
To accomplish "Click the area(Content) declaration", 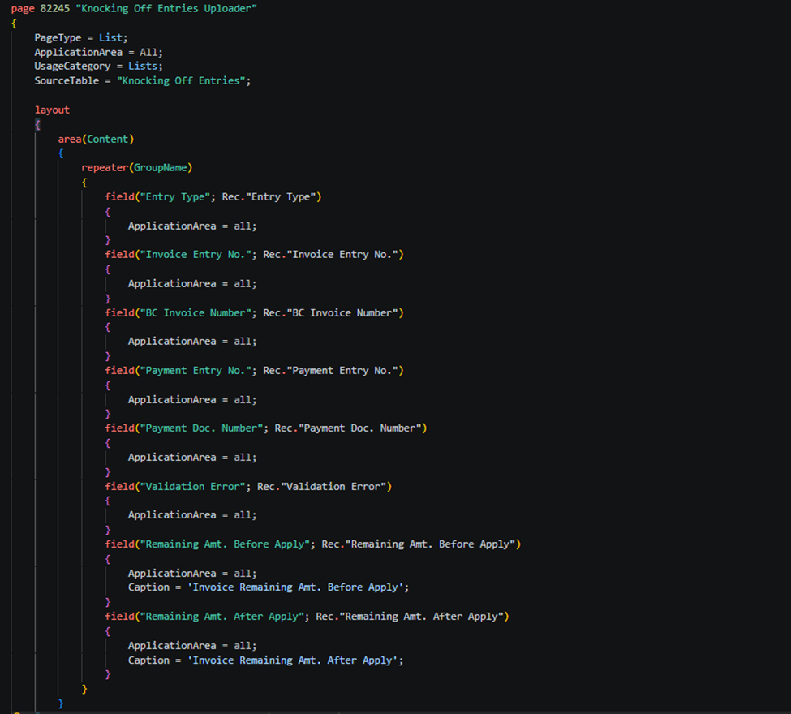I will tap(96, 139).
